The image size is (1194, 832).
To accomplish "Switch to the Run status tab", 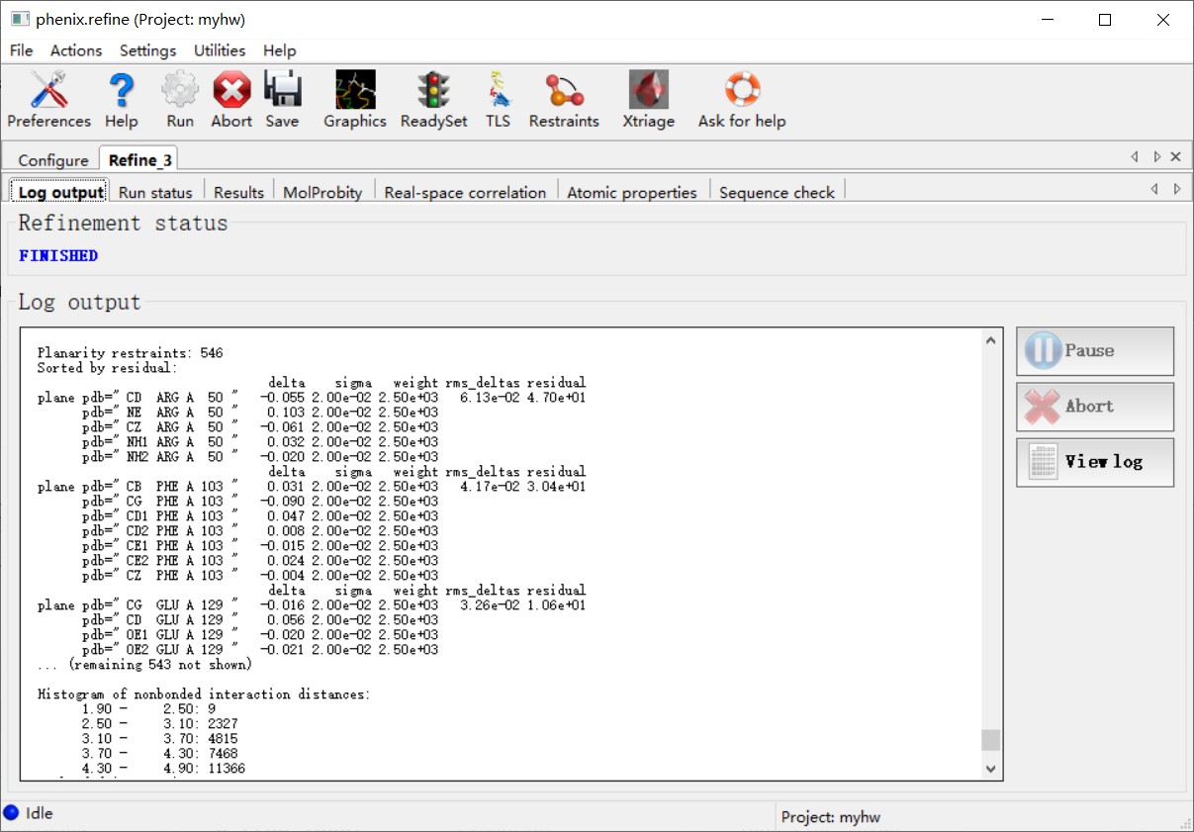I will [x=155, y=192].
